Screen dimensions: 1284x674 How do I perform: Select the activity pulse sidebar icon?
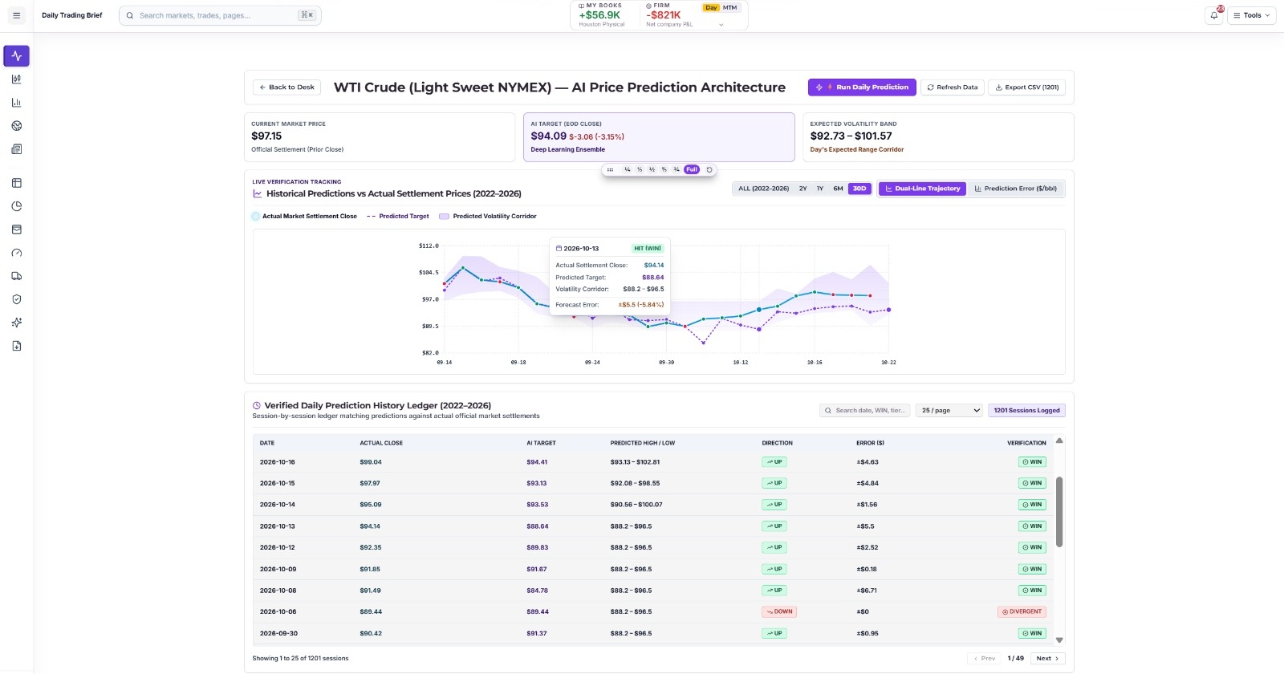coord(17,56)
